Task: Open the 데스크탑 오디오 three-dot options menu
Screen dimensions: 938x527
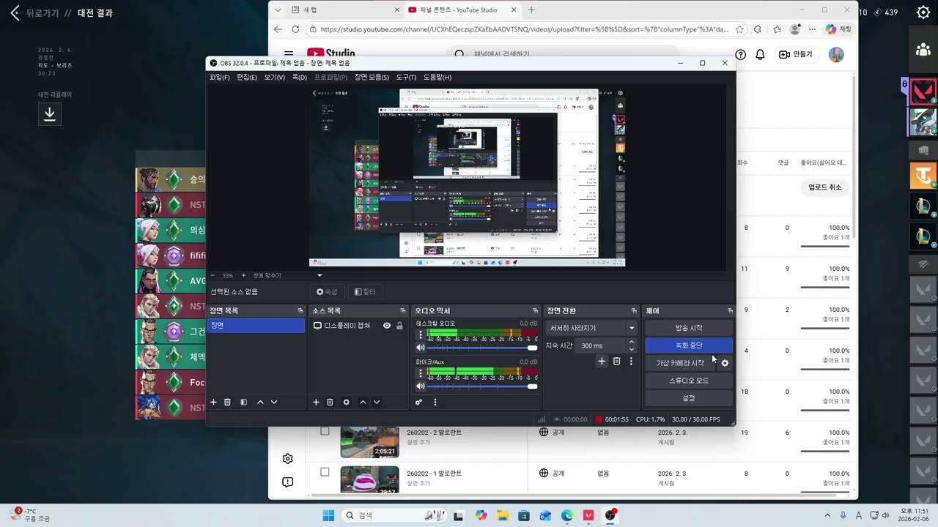Action: click(421, 335)
